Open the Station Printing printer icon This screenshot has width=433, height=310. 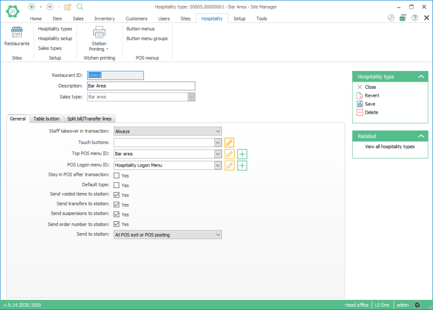click(x=99, y=32)
